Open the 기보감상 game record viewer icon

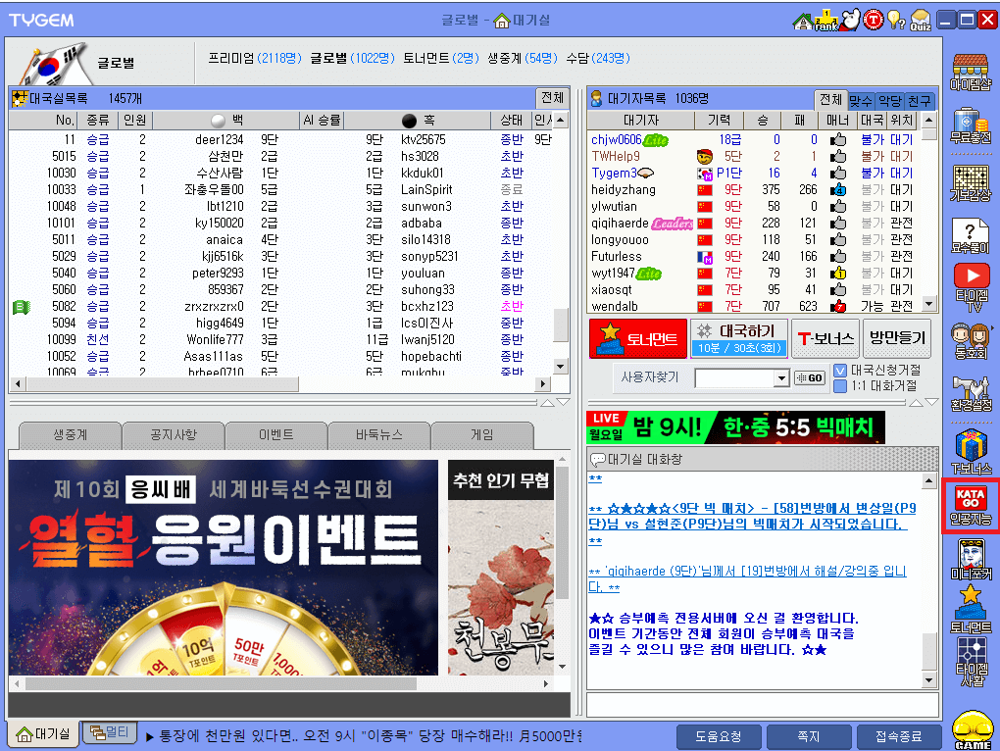click(971, 182)
